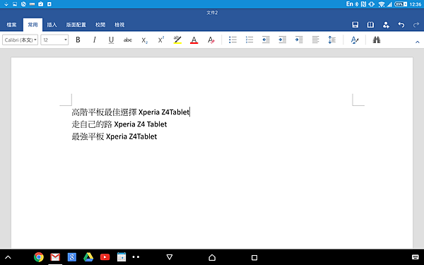Launch Google Drive from the dock
The width and height of the screenshot is (424, 265).
pyautogui.click(x=88, y=257)
